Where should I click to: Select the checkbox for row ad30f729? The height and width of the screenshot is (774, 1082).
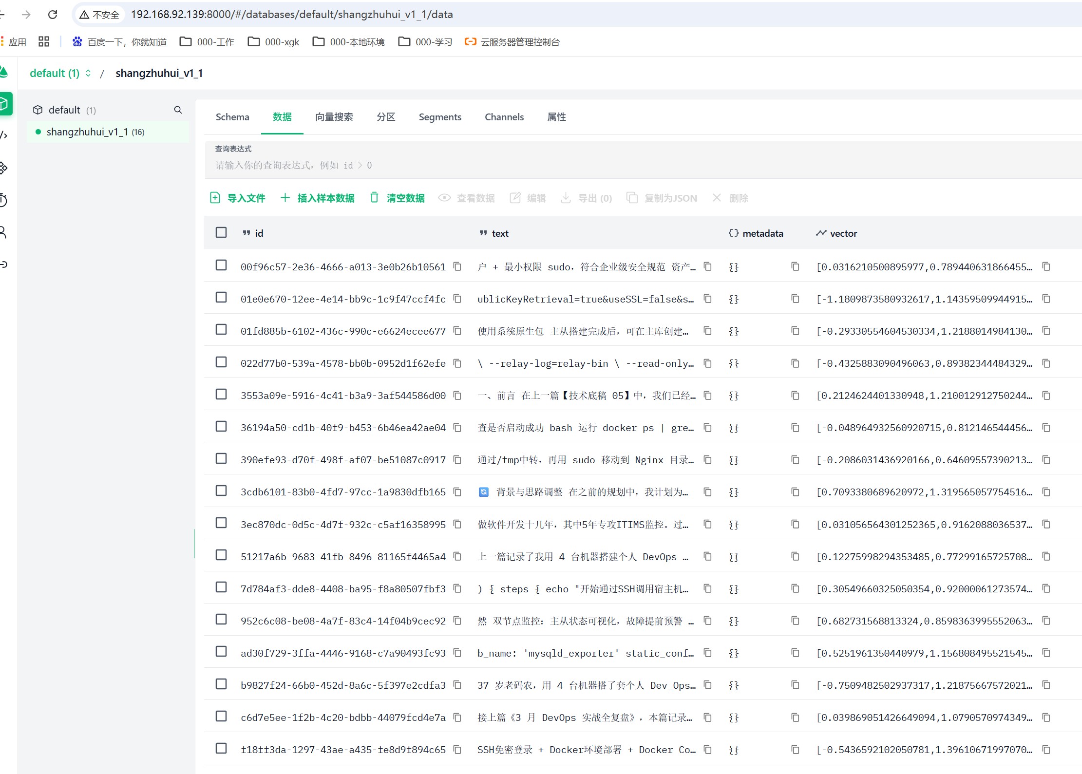coord(221,652)
